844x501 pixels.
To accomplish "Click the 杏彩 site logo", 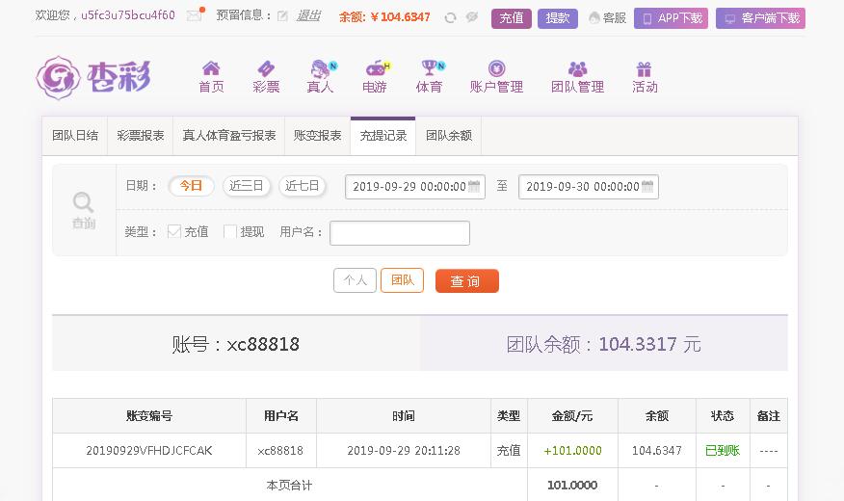I will [x=93, y=77].
